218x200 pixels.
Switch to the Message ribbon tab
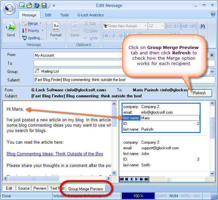click(29, 15)
